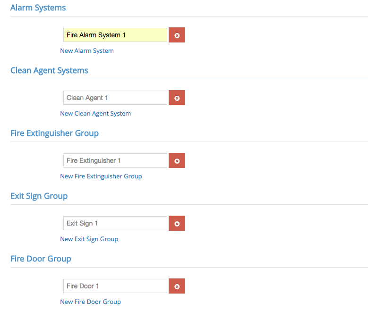368x311 pixels.
Task: Remove the Fire Door 1 entry
Action: tap(177, 286)
